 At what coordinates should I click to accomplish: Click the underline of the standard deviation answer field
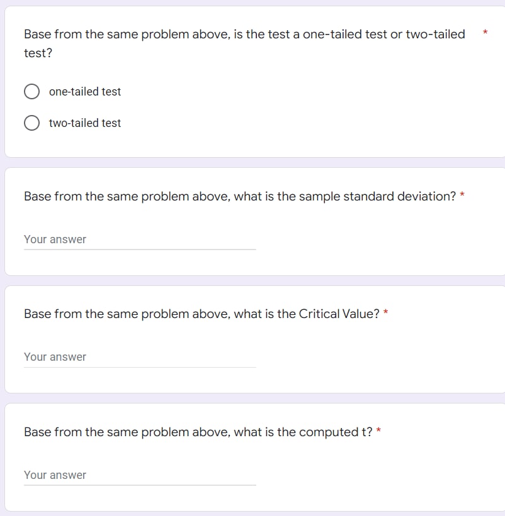click(139, 249)
